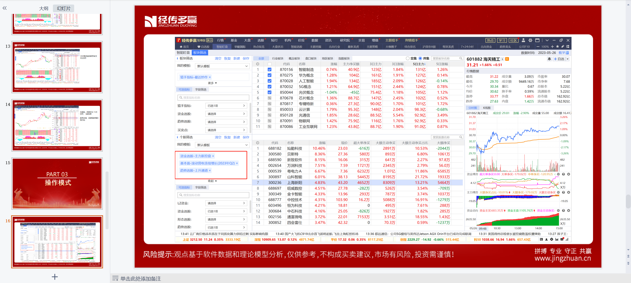Click the column settings icon in the sector table header

(258, 64)
